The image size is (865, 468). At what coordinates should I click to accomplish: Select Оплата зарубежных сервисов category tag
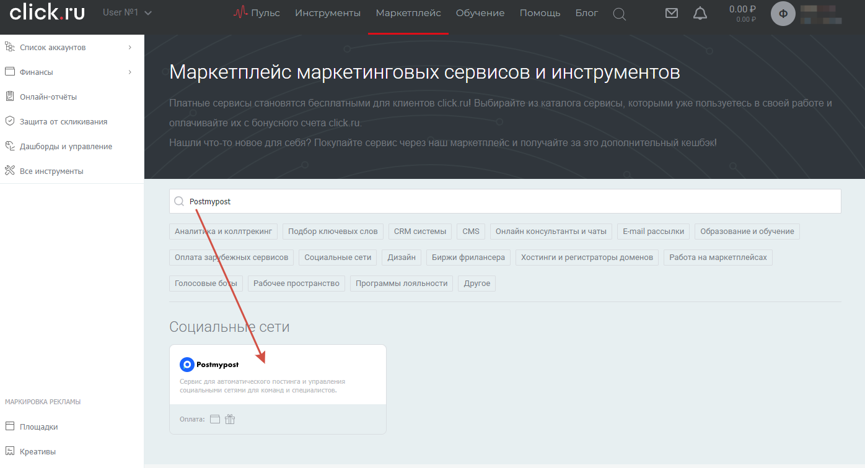pyautogui.click(x=232, y=258)
